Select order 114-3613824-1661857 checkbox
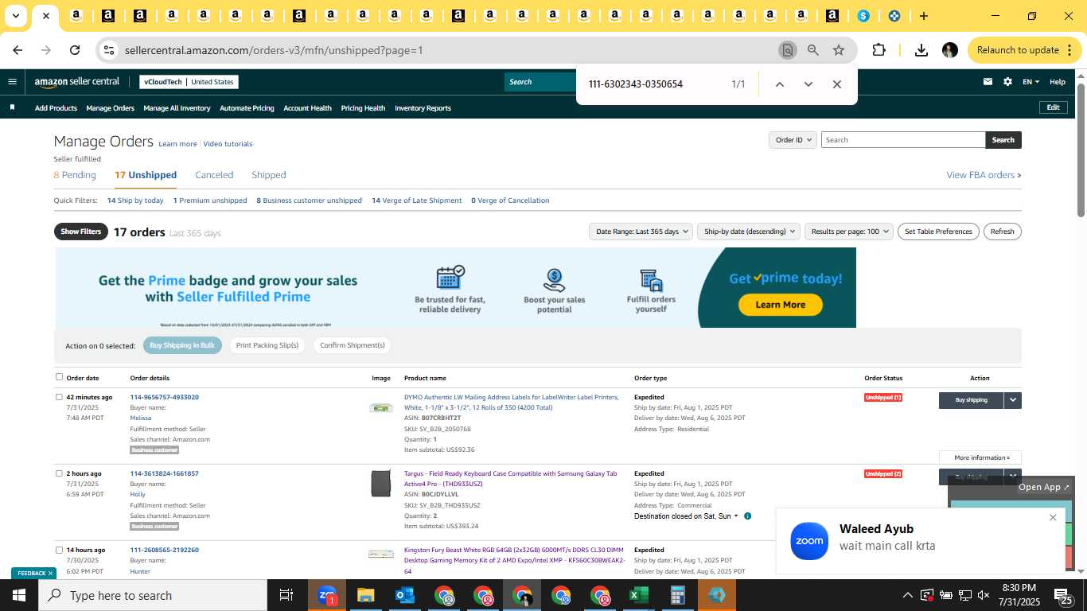 pos(59,473)
